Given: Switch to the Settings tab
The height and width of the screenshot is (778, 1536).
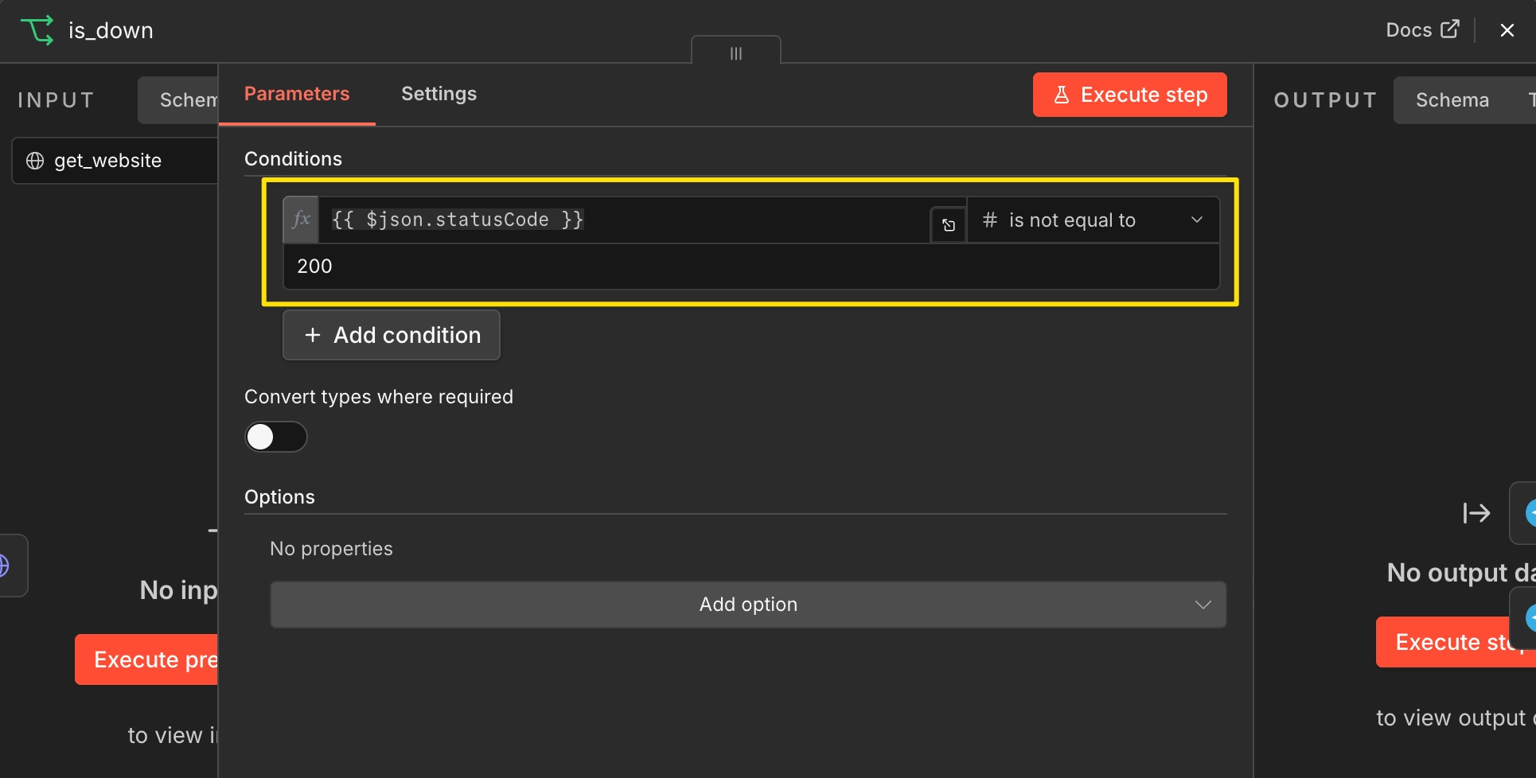Looking at the screenshot, I should pos(439,94).
